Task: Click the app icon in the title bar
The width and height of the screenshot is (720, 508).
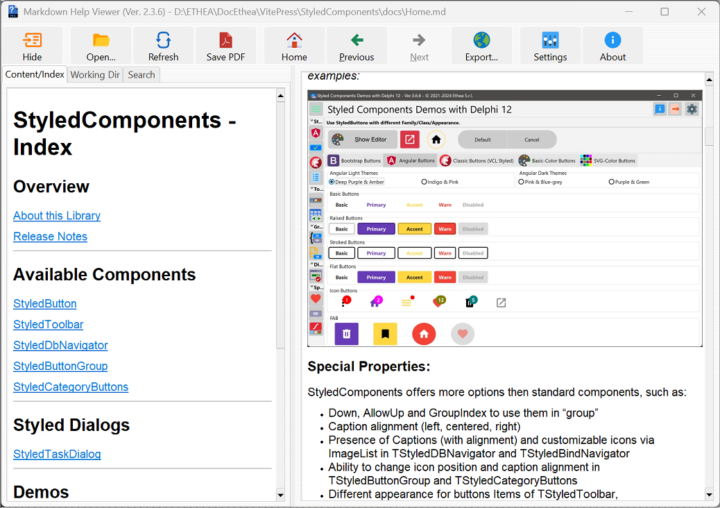Action: pos(13,12)
